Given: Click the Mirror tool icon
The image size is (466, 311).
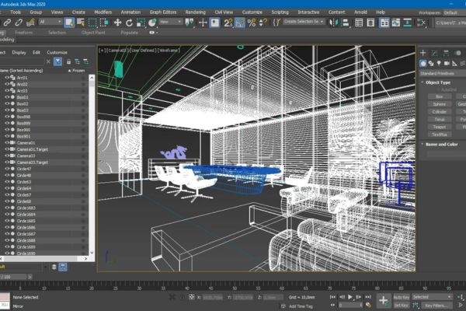Looking at the screenshot, I should tap(333, 23).
